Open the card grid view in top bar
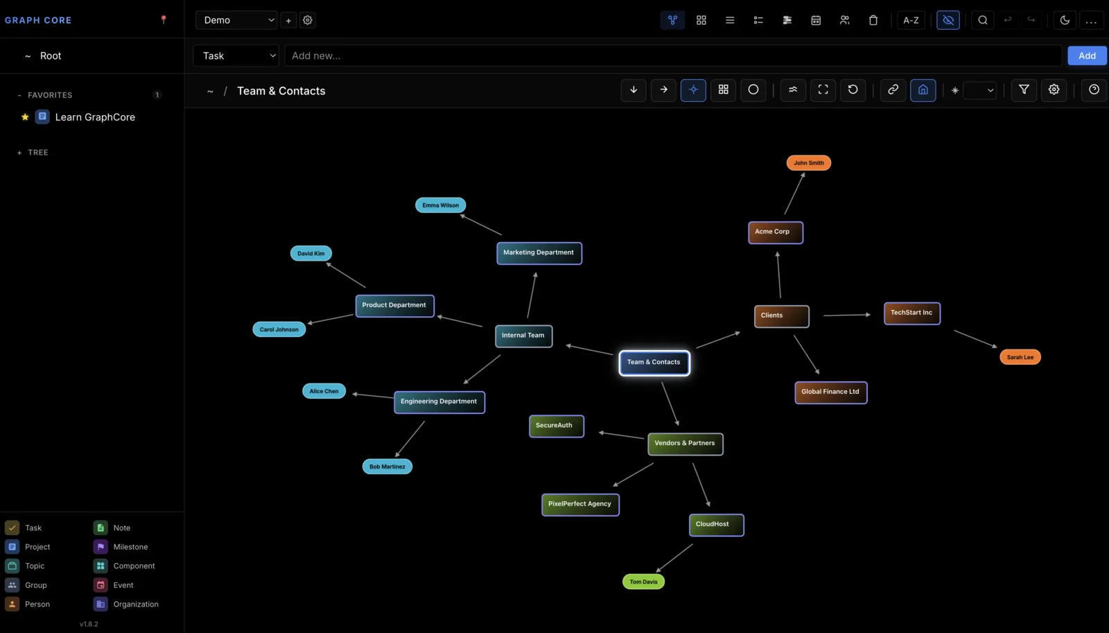Image resolution: width=1109 pixels, height=633 pixels. click(701, 20)
